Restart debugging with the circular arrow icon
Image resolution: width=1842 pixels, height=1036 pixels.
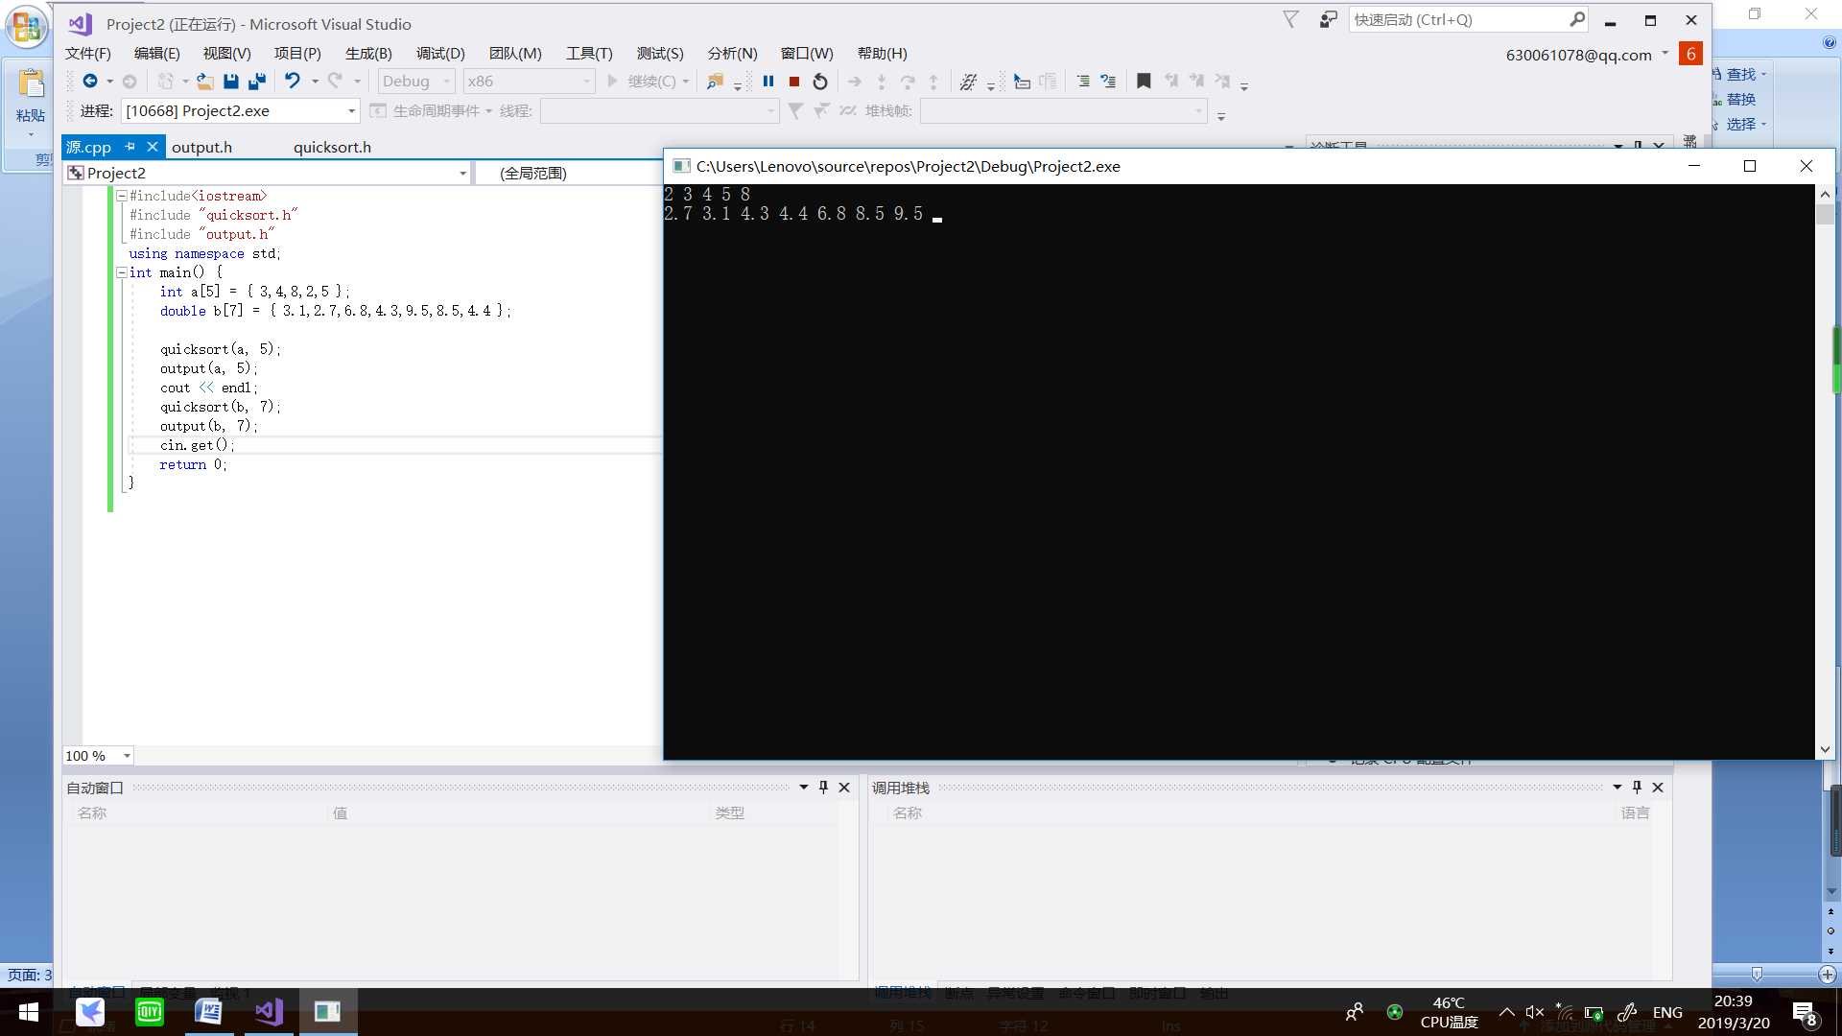pos(820,82)
